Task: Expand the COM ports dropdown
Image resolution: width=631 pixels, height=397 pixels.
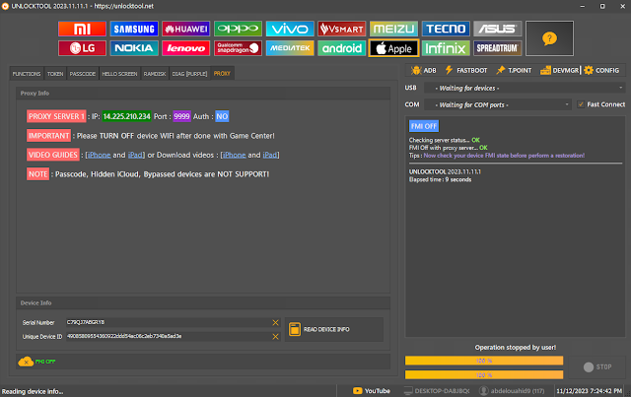Action: [x=498, y=105]
